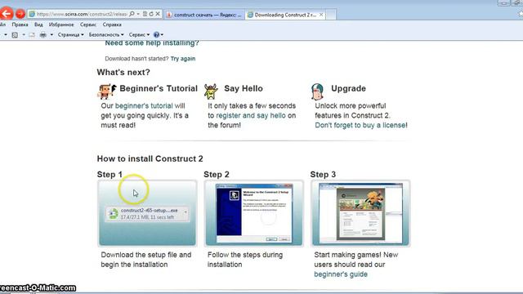Click 'Follow the steps during installation' caption
Viewport: 523px width, 294px height.
[245, 260]
